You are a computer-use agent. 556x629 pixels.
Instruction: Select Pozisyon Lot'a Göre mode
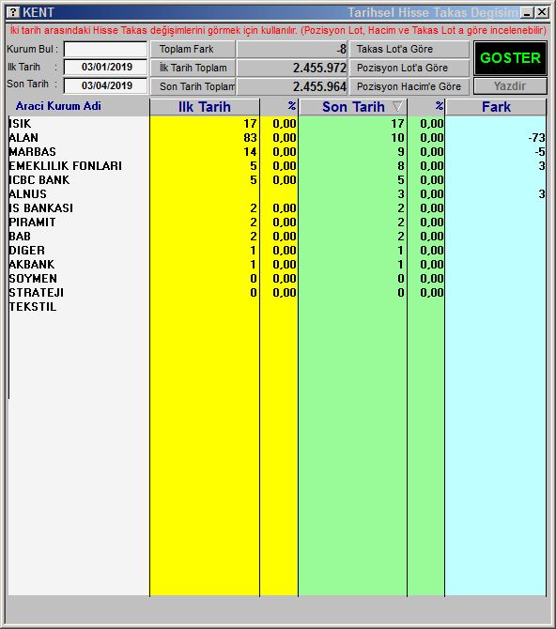click(x=409, y=68)
